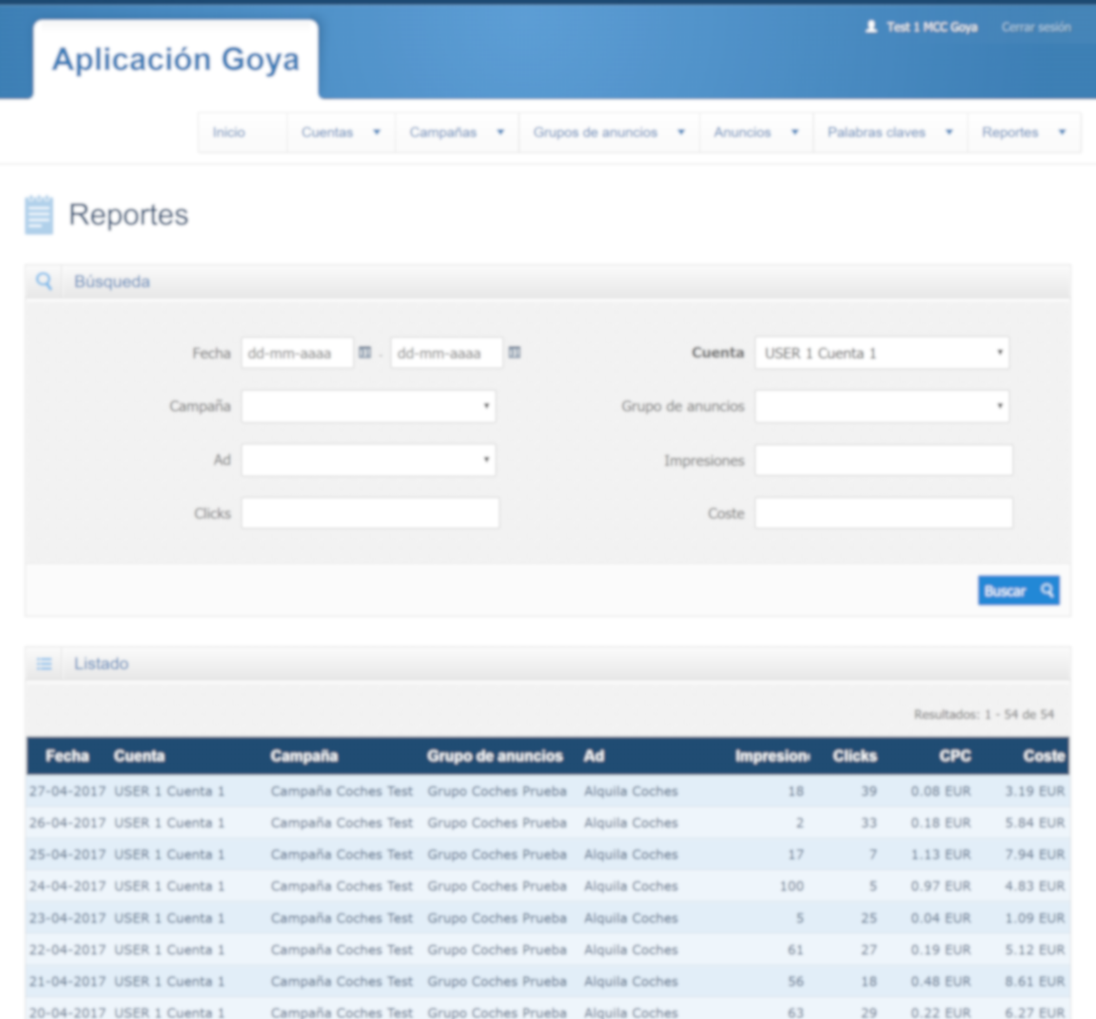The width and height of the screenshot is (1096, 1019).
Task: Open the first Fecha calendar picker icon
Action: pos(365,352)
